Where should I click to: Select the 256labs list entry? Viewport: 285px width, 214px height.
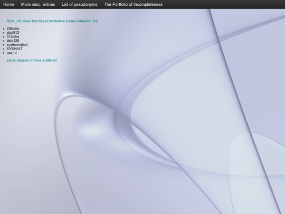tap(13, 29)
